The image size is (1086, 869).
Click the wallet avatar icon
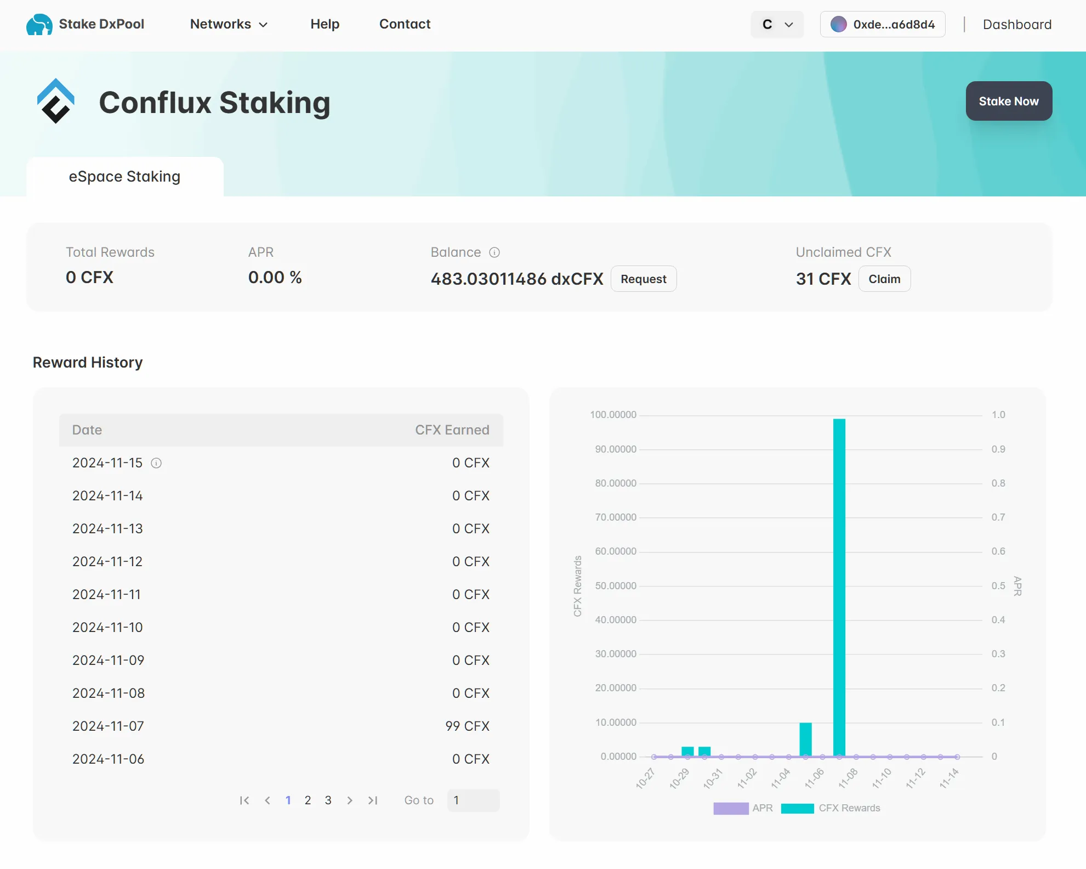click(838, 25)
